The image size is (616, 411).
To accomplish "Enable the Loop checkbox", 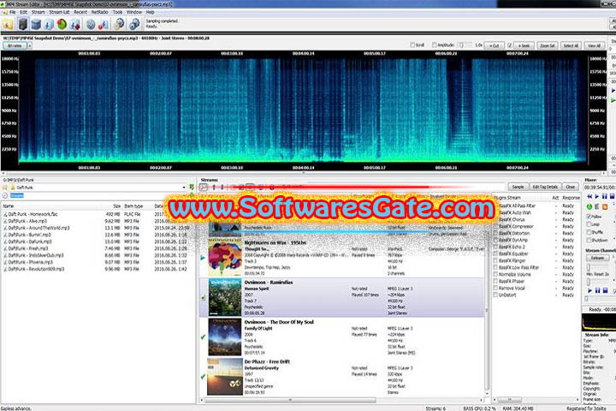I will point(589,224).
